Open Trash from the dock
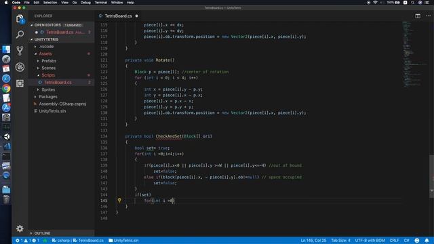The width and height of the screenshot is (434, 244). 6,199
